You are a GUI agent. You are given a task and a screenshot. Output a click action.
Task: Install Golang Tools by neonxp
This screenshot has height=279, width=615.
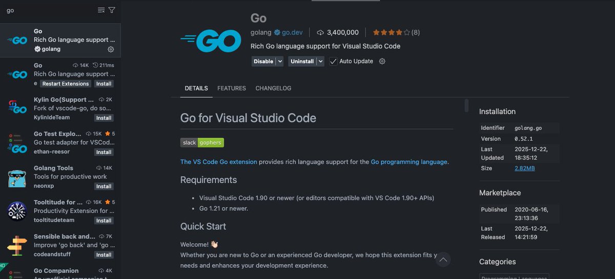(x=104, y=186)
